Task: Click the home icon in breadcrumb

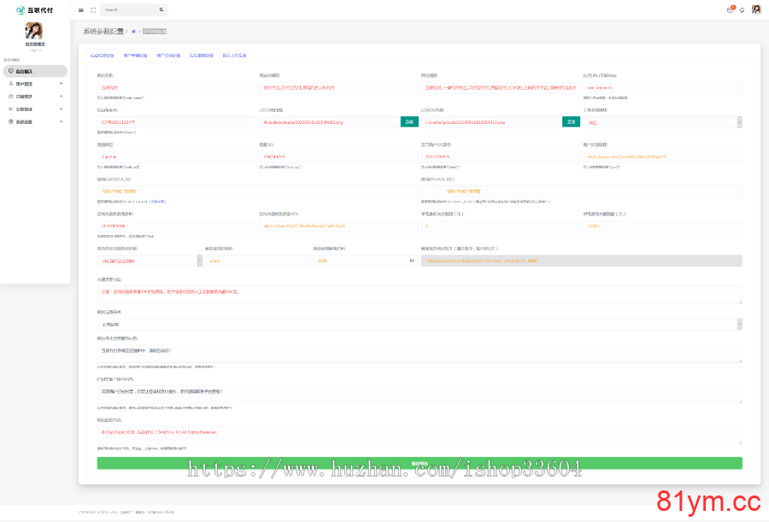Action: [133, 31]
